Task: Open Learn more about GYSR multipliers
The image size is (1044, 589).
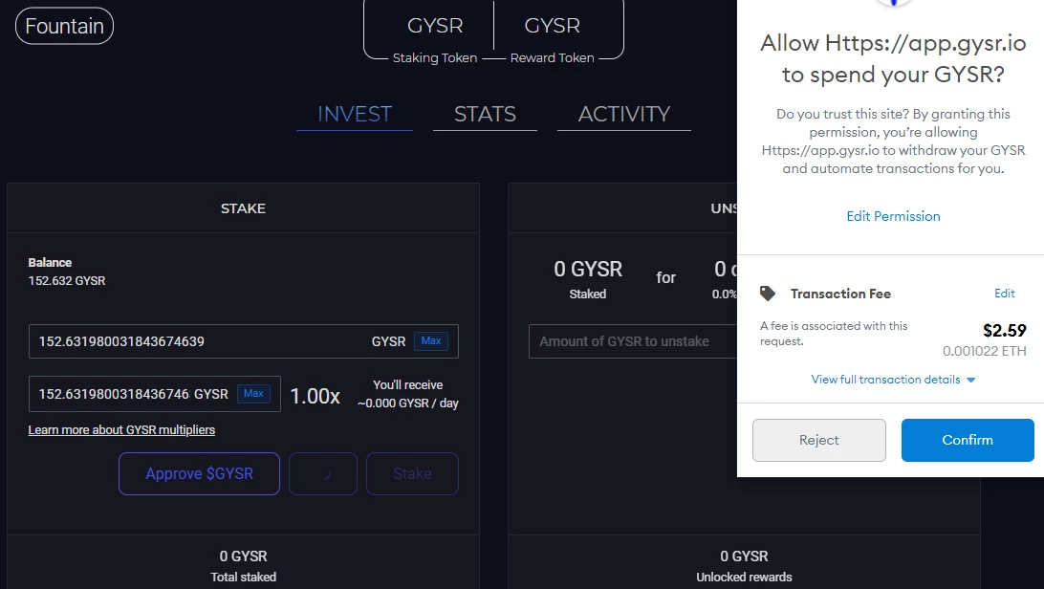Action: (x=121, y=430)
